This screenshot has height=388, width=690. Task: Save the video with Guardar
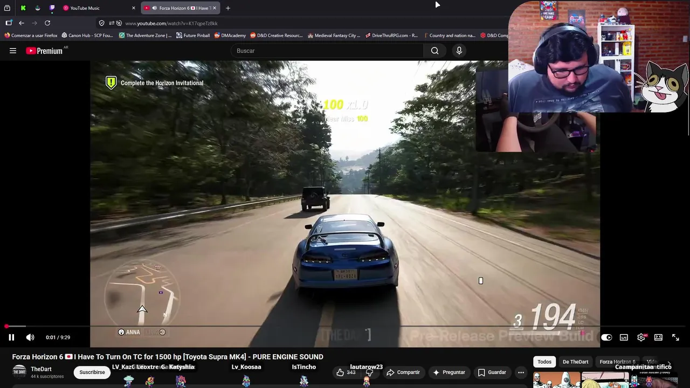[492, 372]
